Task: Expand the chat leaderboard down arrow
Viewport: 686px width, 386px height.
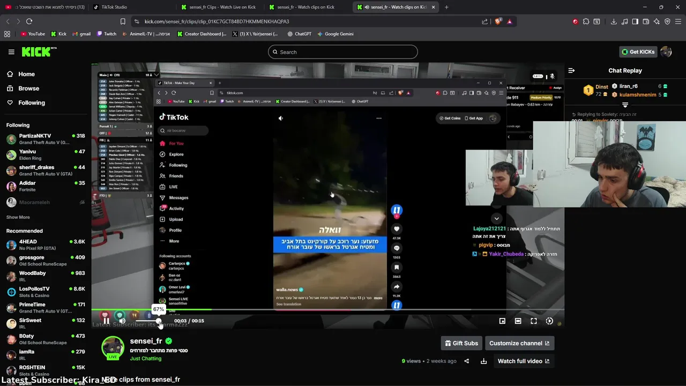Action: (625, 105)
